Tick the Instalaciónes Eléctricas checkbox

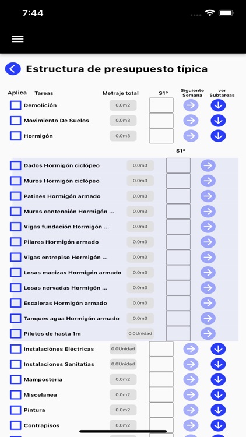16,349
